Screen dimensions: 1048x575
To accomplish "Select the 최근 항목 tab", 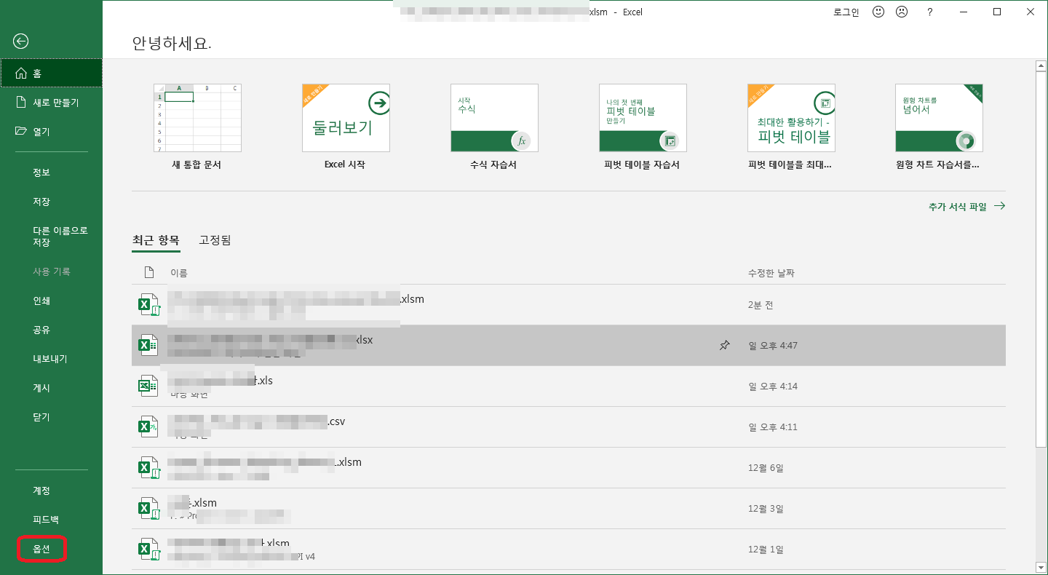I will point(155,240).
